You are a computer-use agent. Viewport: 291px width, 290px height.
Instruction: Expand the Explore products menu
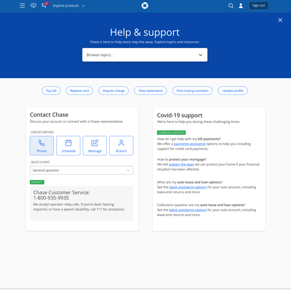coord(69,6)
